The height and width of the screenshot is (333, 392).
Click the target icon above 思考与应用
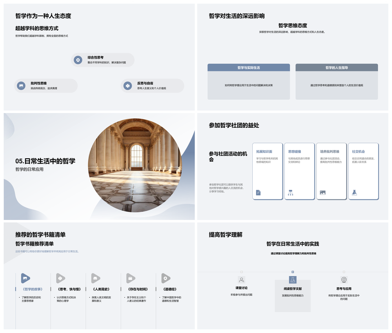[x=344, y=280]
